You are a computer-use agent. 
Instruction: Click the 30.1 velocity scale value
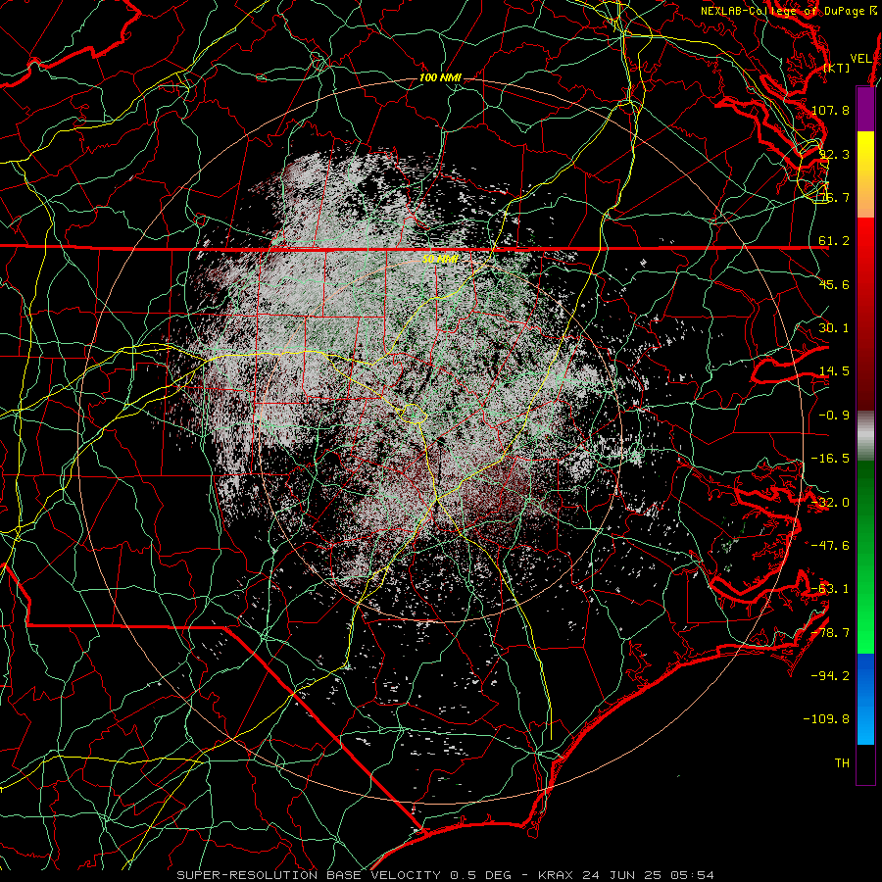click(x=834, y=327)
